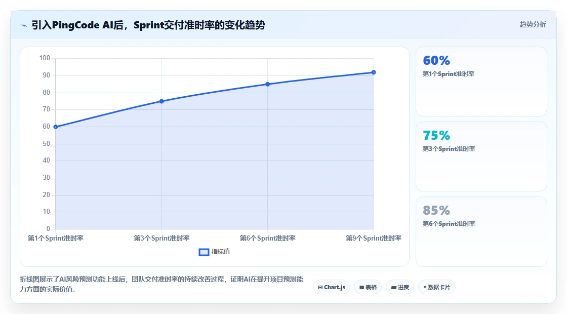Click the data point at 第3个Sprint准时率
The image size is (567, 314).
click(161, 101)
